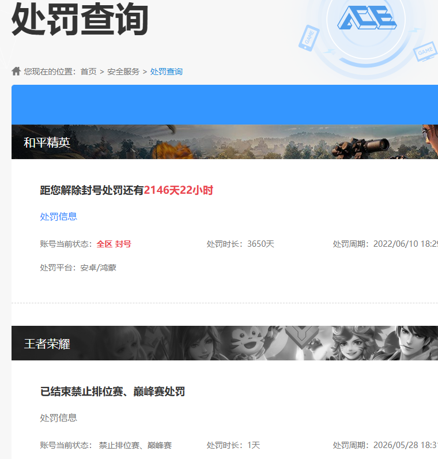Click the blue header bar above the 和平精英 banner

pyautogui.click(x=225, y=105)
